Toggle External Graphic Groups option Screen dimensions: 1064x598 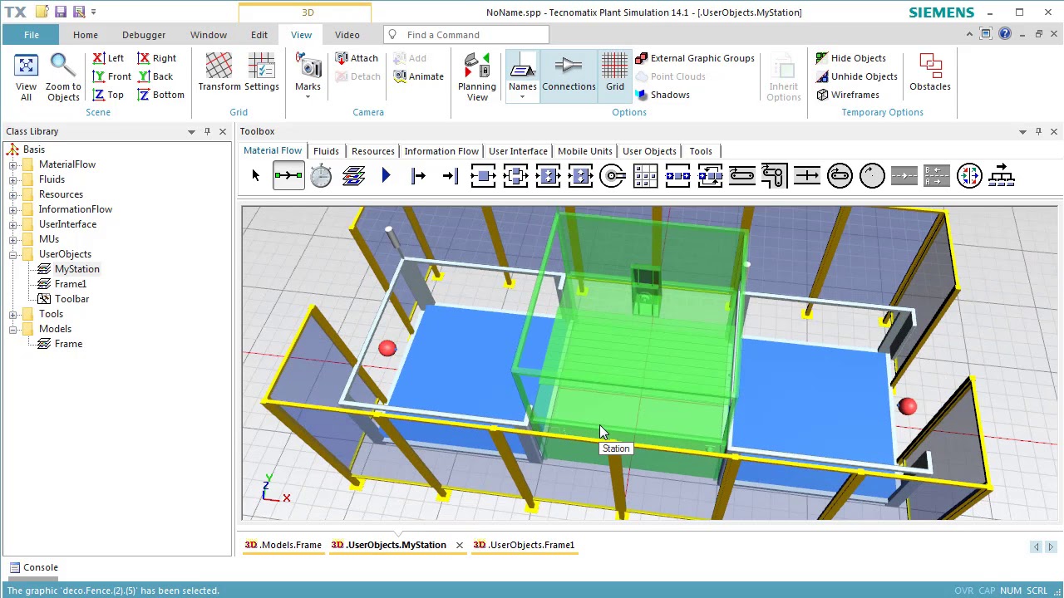coord(695,58)
